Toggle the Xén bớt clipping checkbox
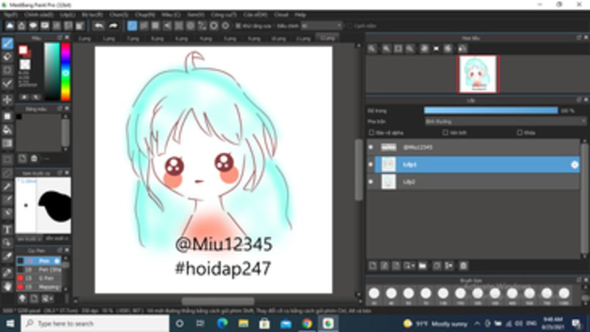This screenshot has height=332, width=590. pos(445,133)
